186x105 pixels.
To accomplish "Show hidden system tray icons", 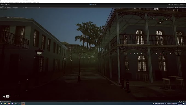I will point(165,104).
